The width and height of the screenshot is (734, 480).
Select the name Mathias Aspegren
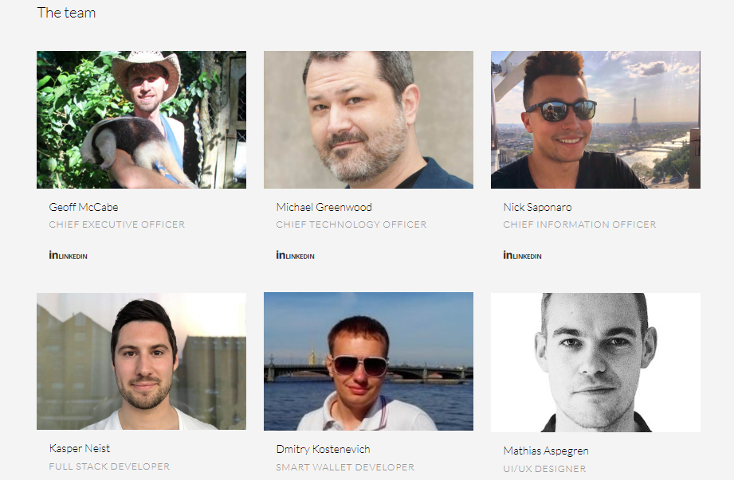[546, 451]
